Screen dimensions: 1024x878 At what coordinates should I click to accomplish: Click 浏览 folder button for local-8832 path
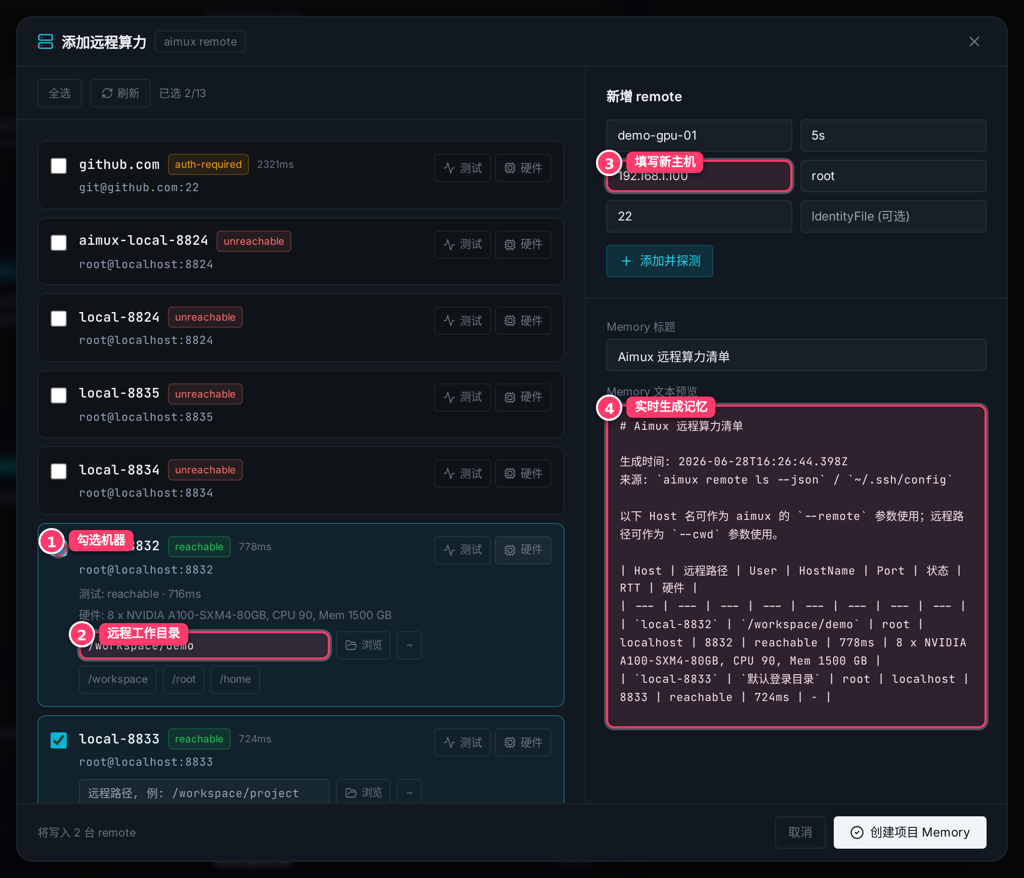[x=363, y=645]
